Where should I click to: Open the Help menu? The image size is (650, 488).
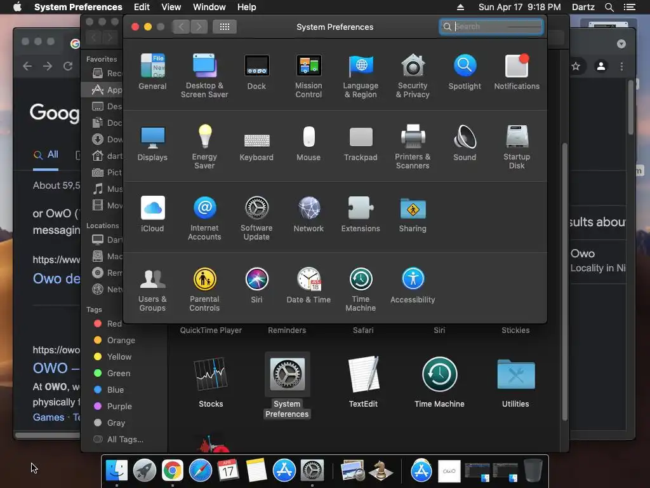[x=247, y=7]
